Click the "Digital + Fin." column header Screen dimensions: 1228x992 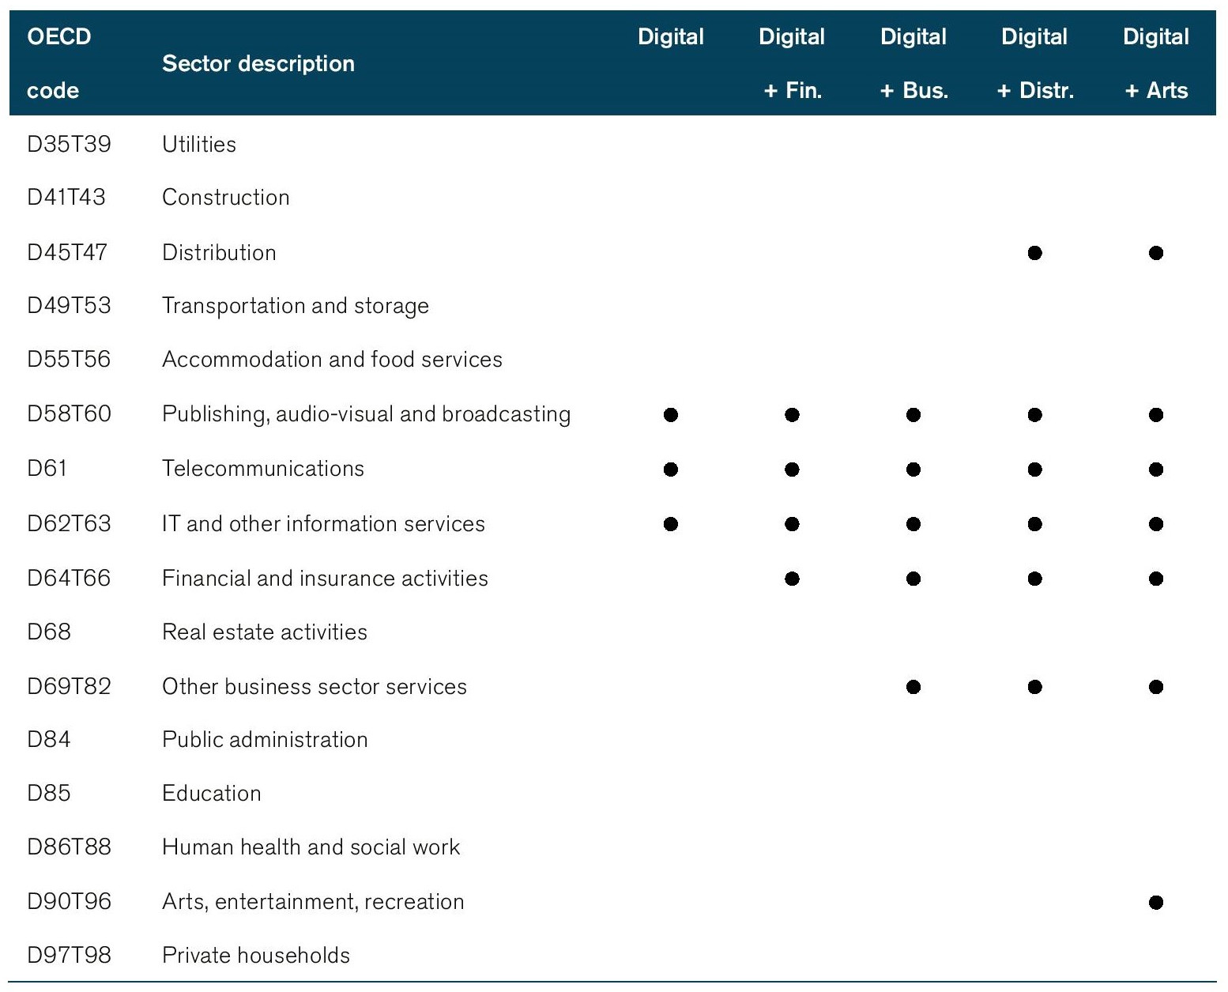pyautogui.click(x=792, y=63)
